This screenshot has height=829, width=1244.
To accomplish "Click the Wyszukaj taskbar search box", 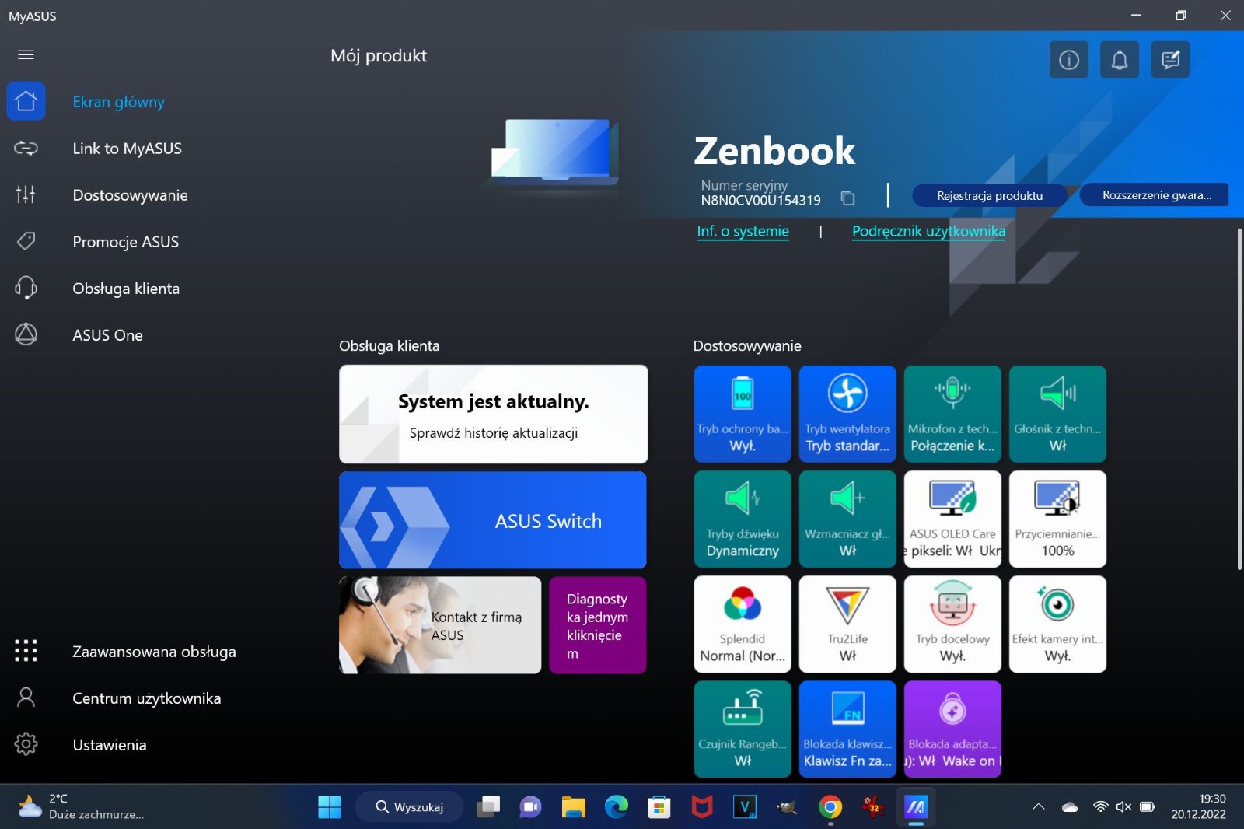I will pos(410,807).
